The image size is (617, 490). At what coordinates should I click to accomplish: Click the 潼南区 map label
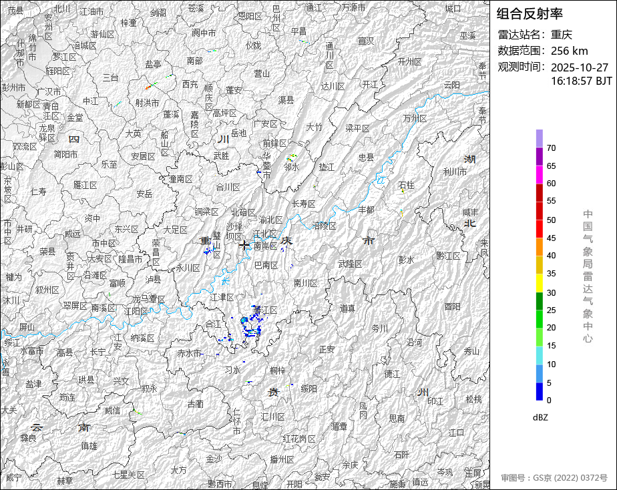pyautogui.click(x=181, y=180)
